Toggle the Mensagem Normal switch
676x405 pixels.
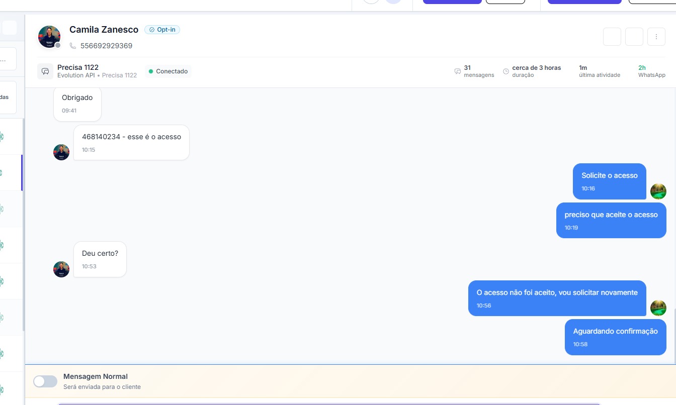coord(45,381)
